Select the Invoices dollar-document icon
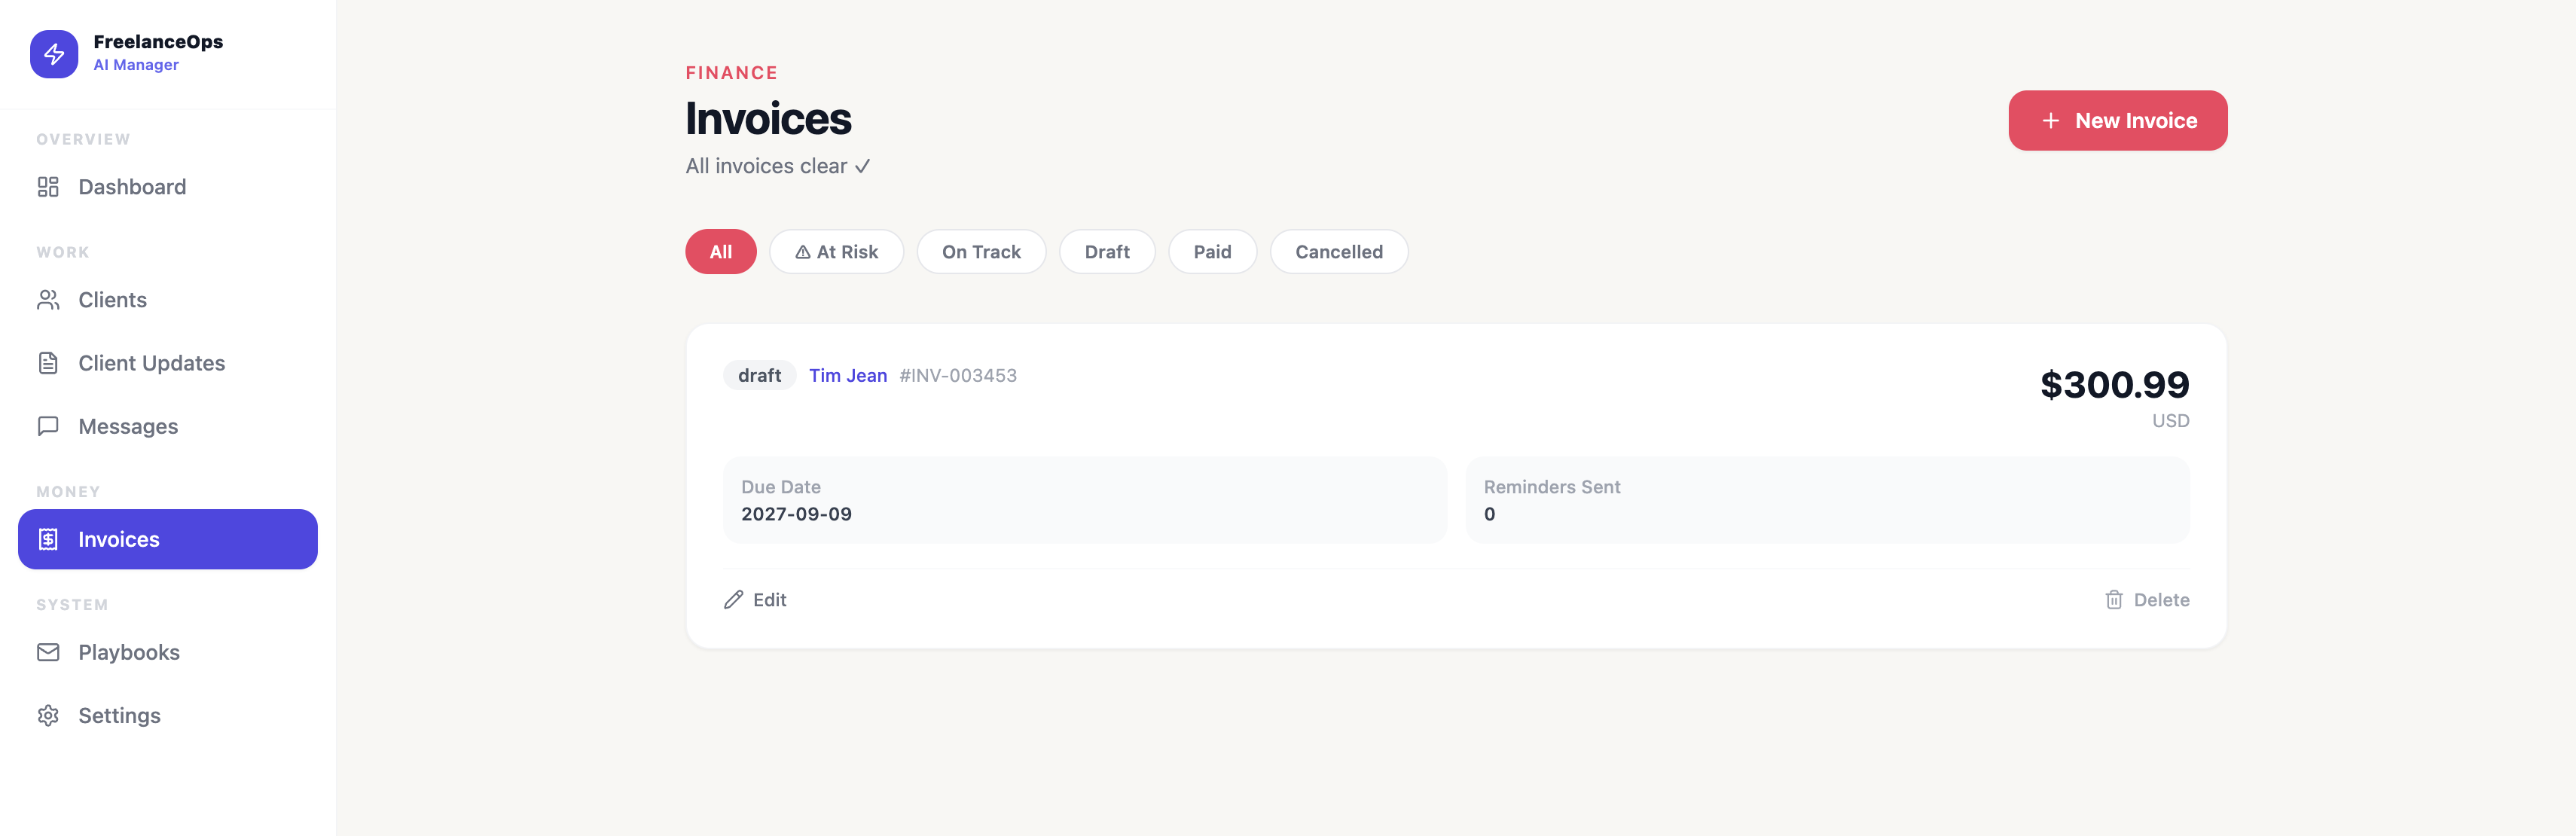 click(x=48, y=539)
